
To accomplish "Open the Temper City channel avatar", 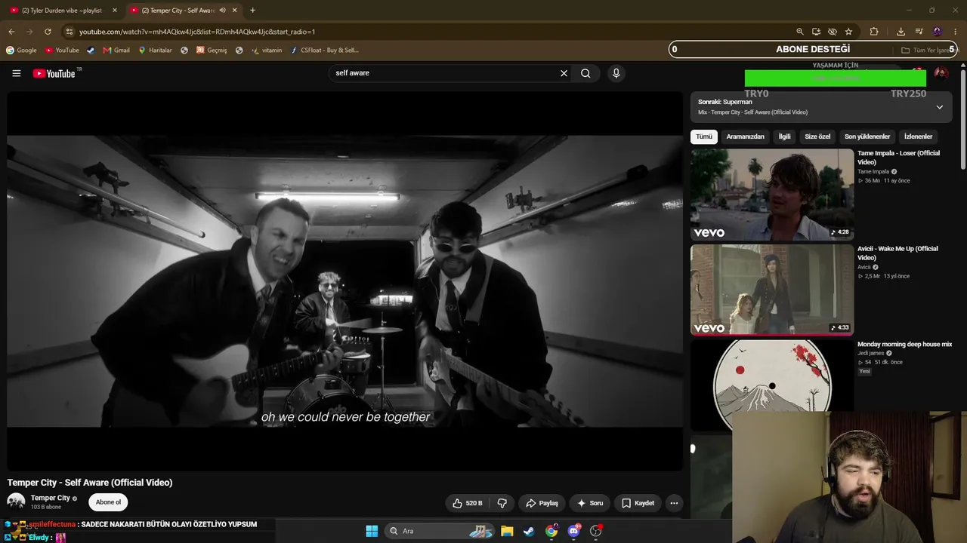I will [16, 502].
